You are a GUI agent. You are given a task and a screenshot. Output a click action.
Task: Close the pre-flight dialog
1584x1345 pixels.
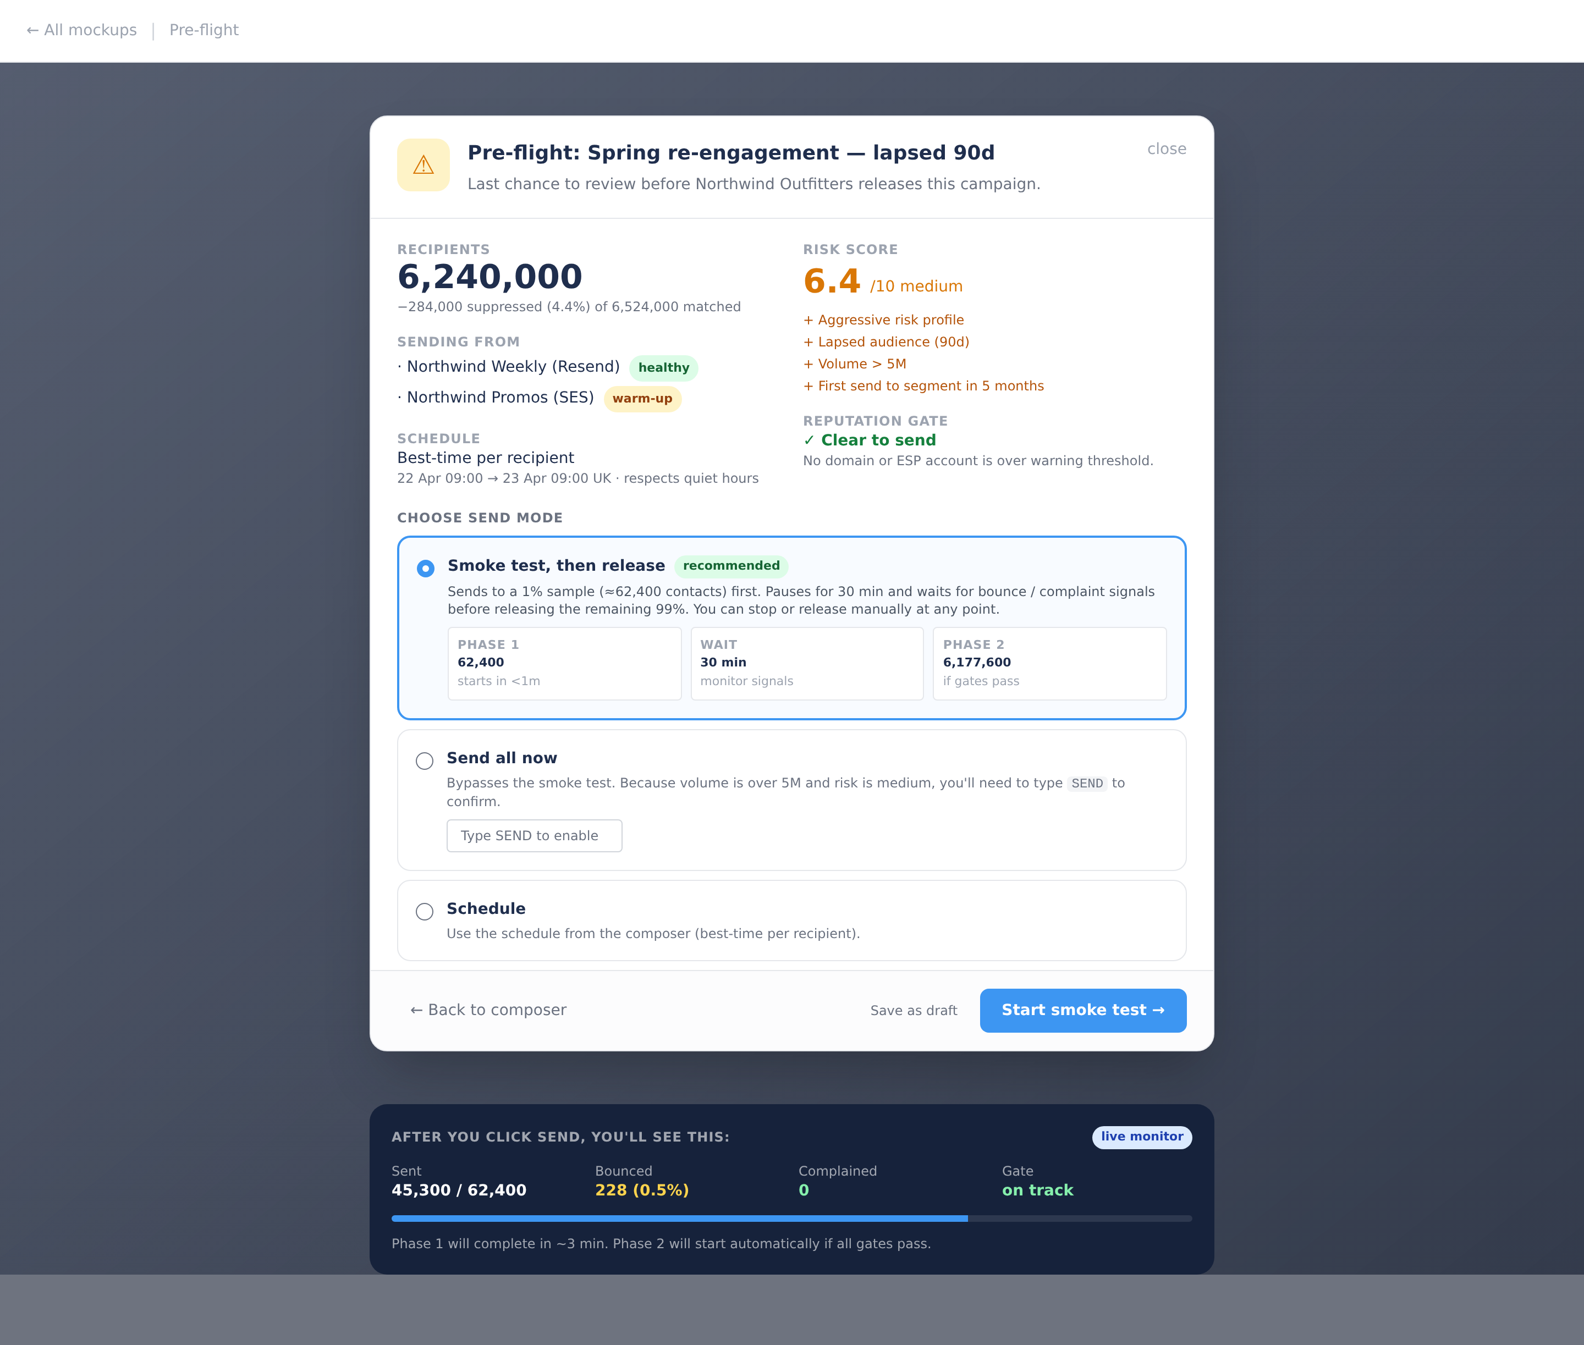click(x=1167, y=148)
